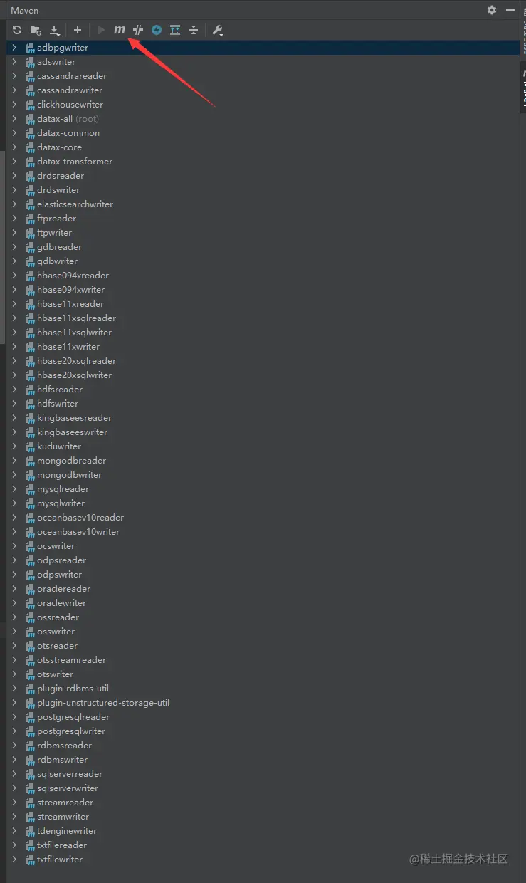The image size is (526, 883).
Task: Expand the tdenginewriter node
Action: pos(14,831)
